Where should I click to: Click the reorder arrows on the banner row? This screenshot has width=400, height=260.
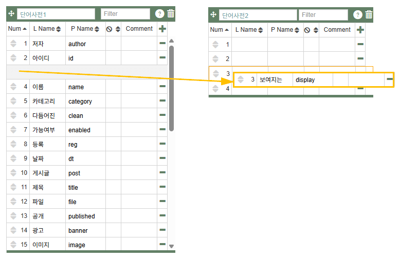13,231
